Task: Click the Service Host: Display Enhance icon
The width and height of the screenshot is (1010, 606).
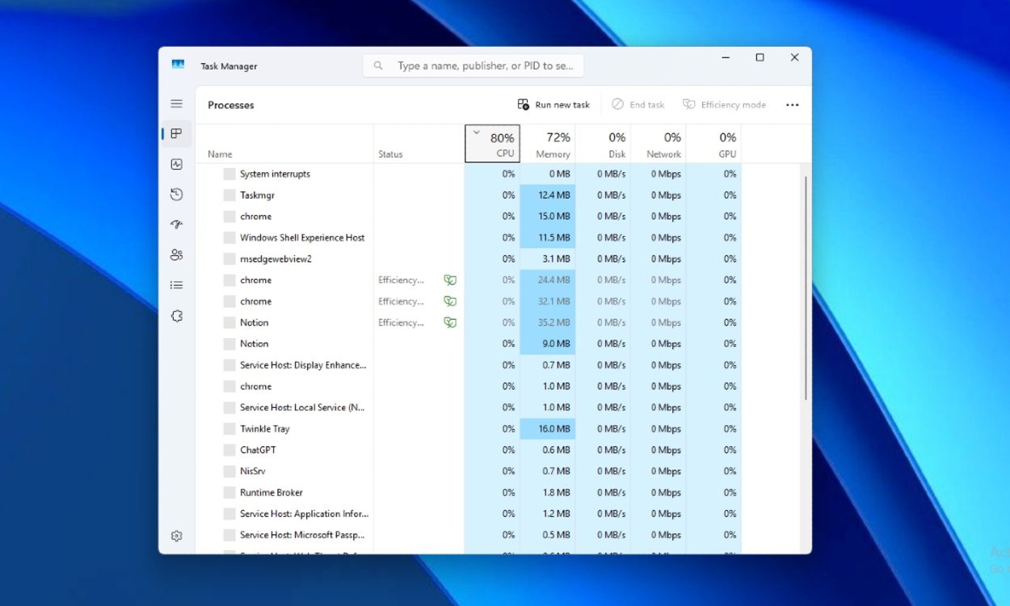Action: 229,365
